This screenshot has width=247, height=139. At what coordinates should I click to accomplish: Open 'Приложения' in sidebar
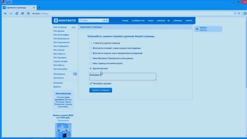pos(59,74)
